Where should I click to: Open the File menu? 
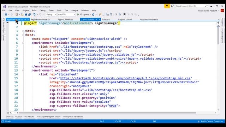point(4,11)
